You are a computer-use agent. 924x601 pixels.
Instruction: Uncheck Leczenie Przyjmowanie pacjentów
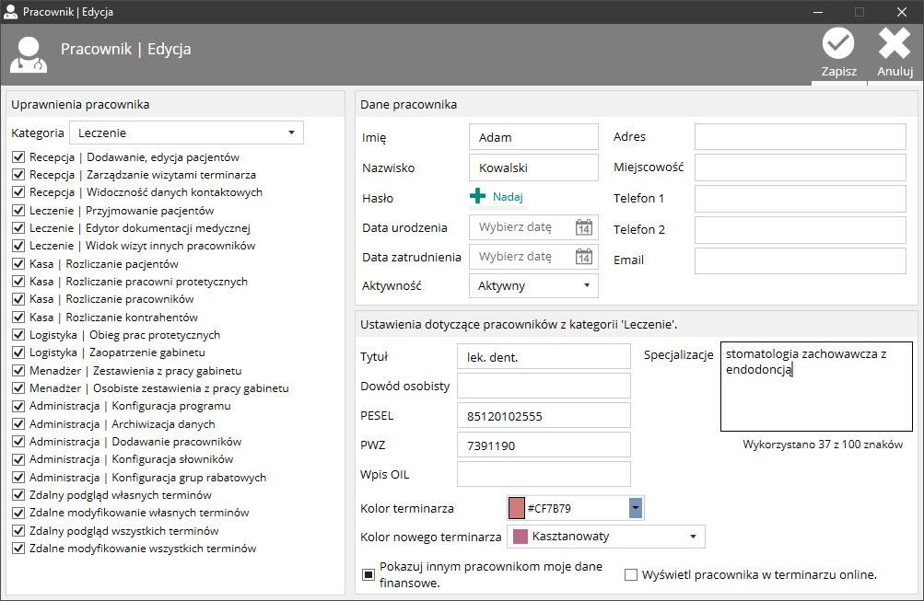pyautogui.click(x=18, y=211)
